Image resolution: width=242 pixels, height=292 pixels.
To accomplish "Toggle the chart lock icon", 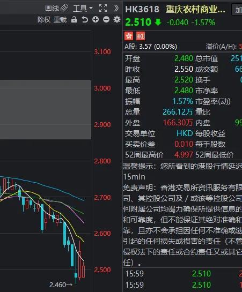I will [74, 19].
